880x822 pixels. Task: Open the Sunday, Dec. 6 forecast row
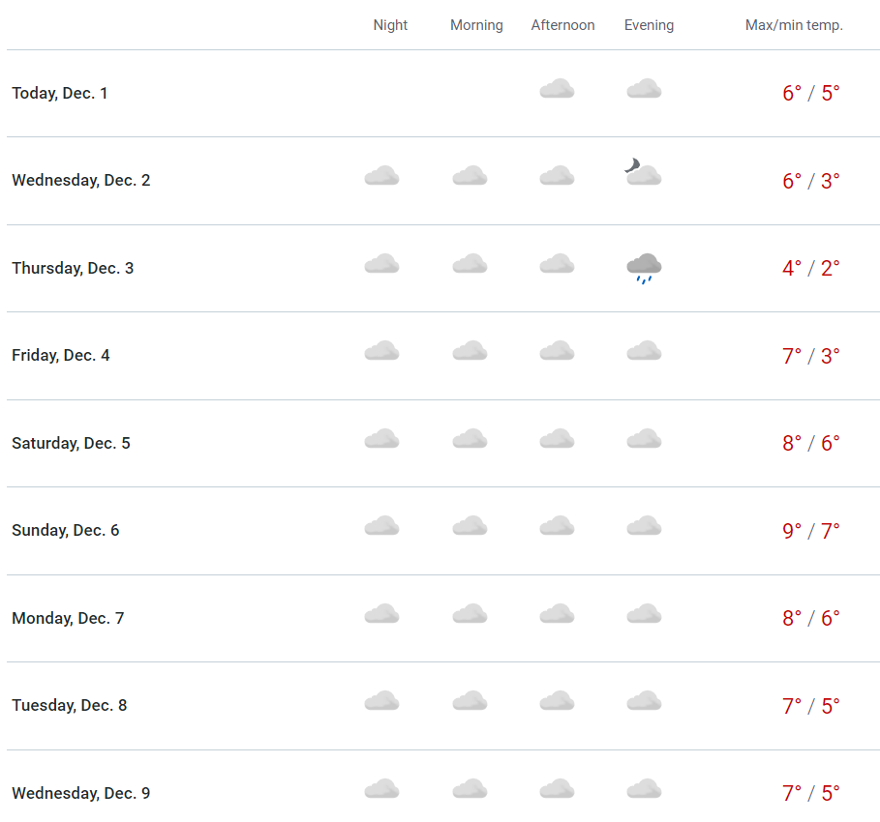(x=66, y=530)
